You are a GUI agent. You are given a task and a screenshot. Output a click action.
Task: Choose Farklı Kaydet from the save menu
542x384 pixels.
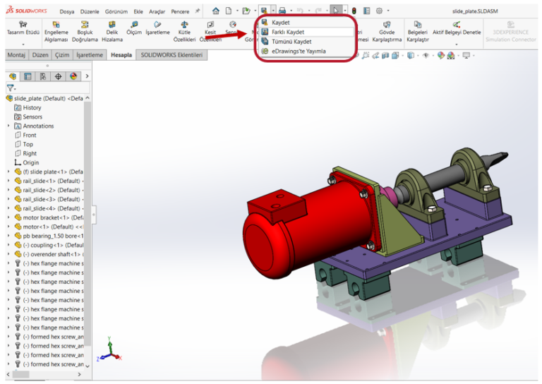[287, 32]
